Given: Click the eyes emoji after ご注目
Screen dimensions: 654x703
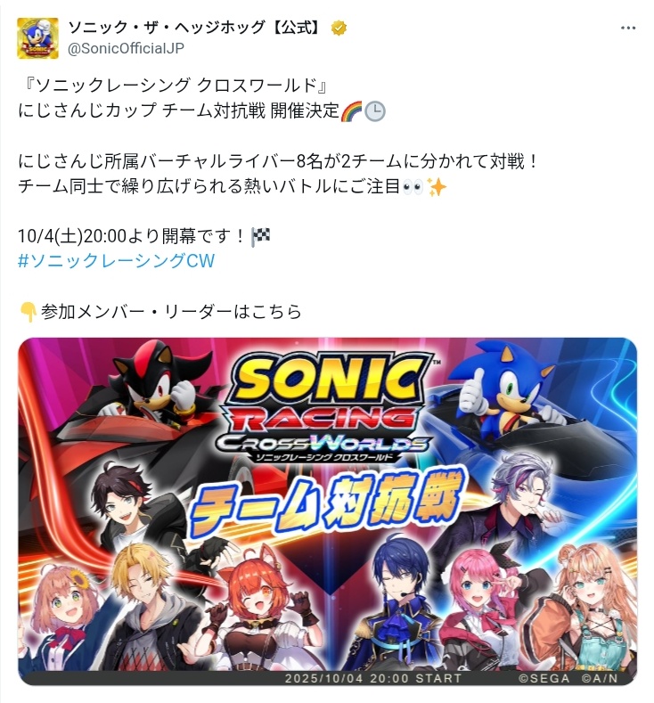Looking at the screenshot, I should point(413,186).
